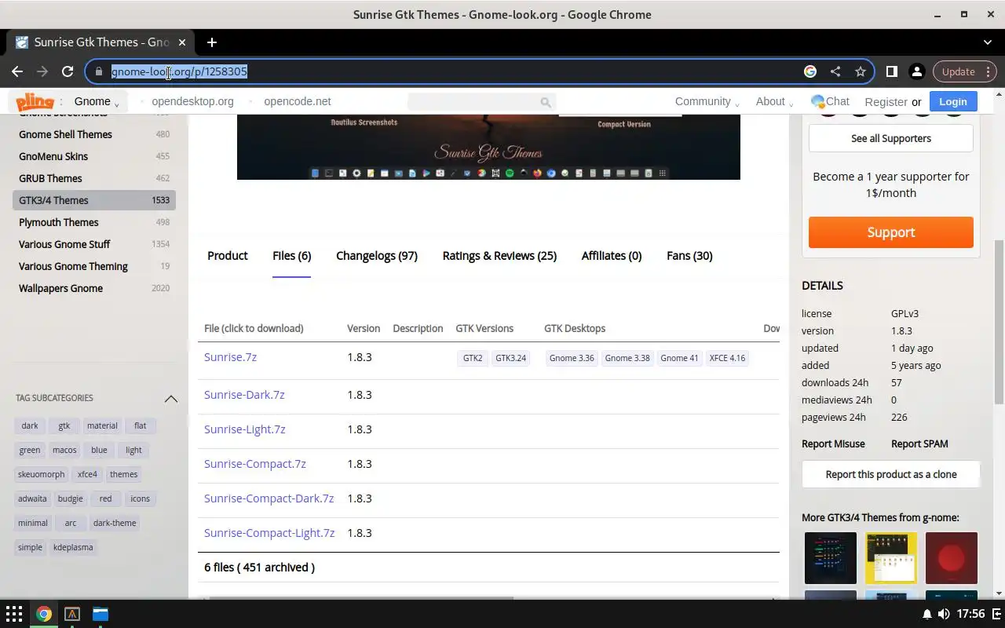Image resolution: width=1005 pixels, height=628 pixels.
Task: Click the Chrome Update button
Action: coord(965,71)
